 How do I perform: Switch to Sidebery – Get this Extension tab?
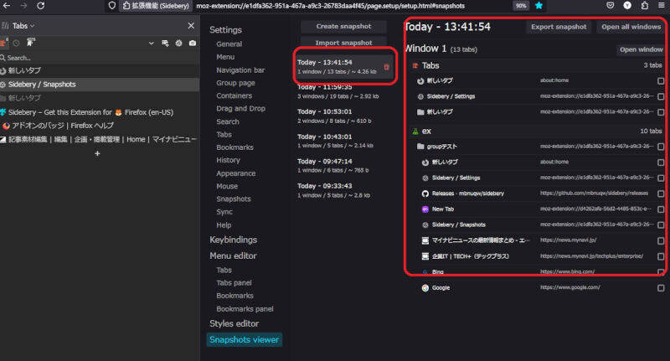point(100,112)
